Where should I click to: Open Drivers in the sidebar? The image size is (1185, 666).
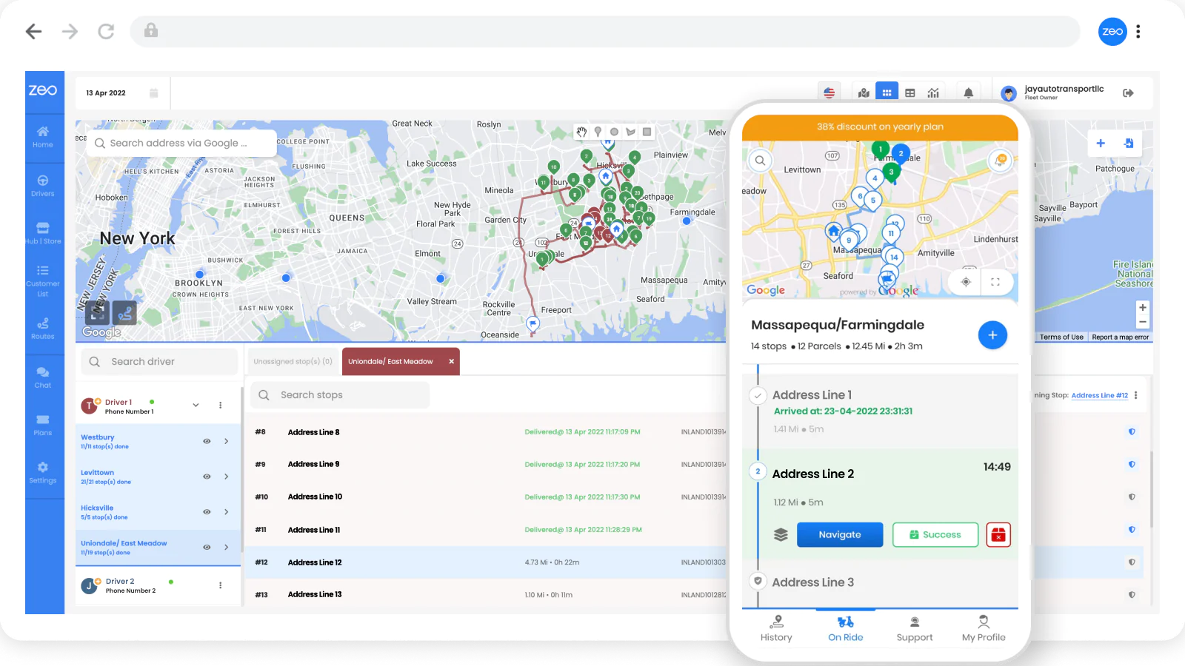coord(43,186)
